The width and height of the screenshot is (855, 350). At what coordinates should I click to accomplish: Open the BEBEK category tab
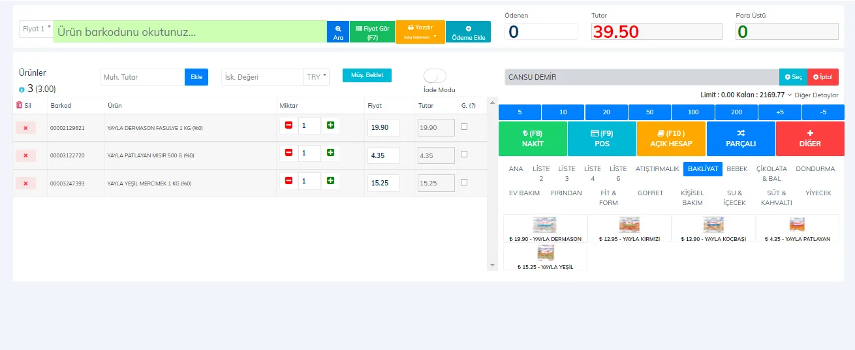[x=737, y=168]
